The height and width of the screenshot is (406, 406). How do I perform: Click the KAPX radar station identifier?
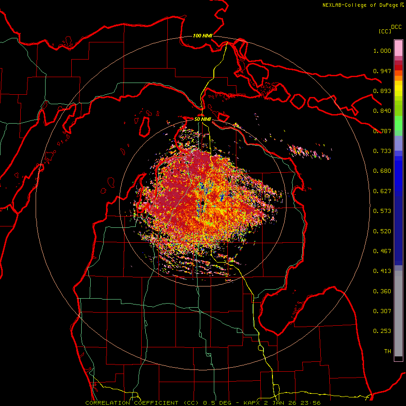pyautogui.click(x=252, y=403)
